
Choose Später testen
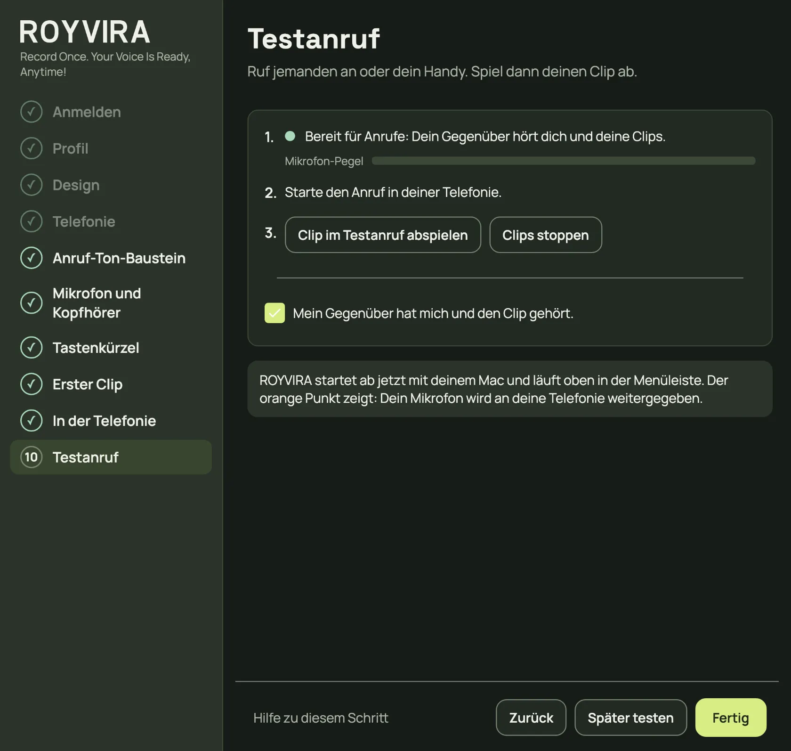coord(630,717)
